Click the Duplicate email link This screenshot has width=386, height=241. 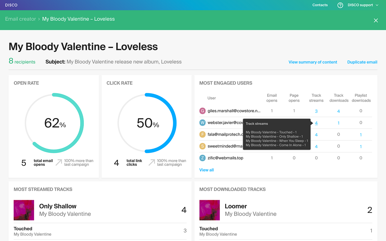point(362,62)
